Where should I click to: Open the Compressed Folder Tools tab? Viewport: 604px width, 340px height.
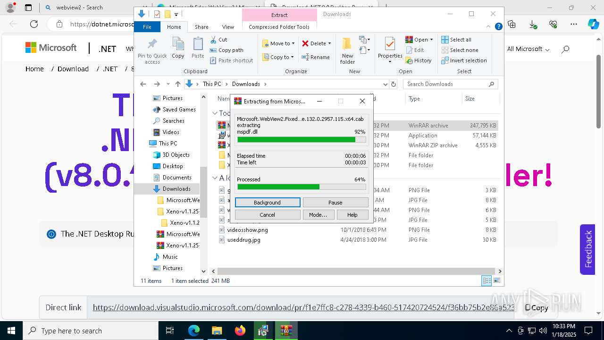coord(279,27)
